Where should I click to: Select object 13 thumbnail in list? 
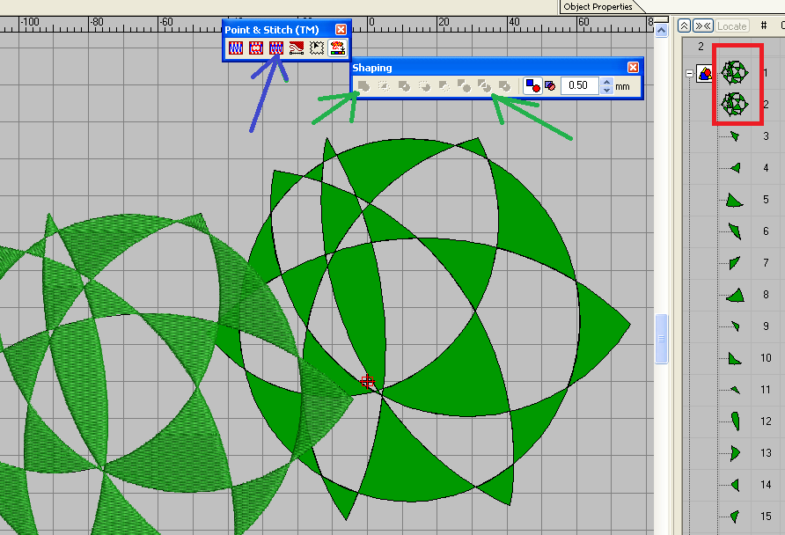click(x=735, y=453)
